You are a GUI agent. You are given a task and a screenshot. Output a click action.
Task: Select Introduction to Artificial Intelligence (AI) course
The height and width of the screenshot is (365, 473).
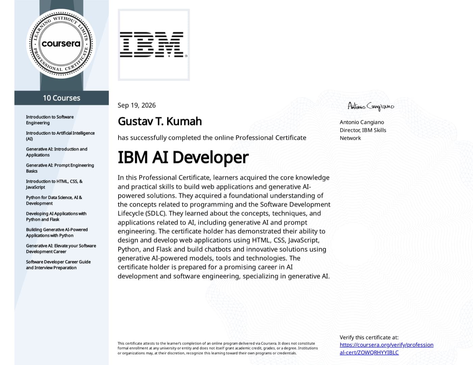click(x=60, y=136)
